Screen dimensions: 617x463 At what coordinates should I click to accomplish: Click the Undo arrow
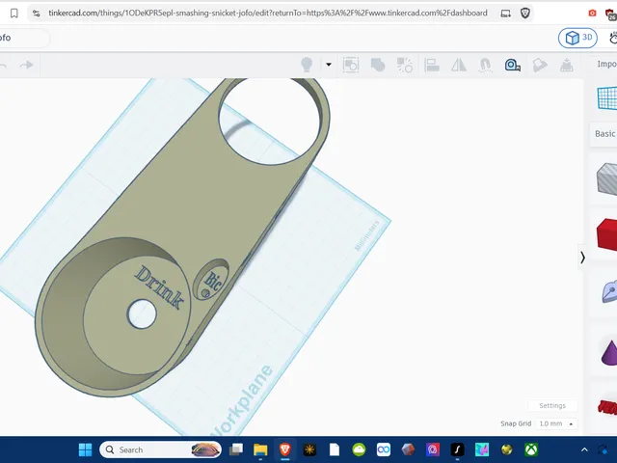tap(3, 65)
